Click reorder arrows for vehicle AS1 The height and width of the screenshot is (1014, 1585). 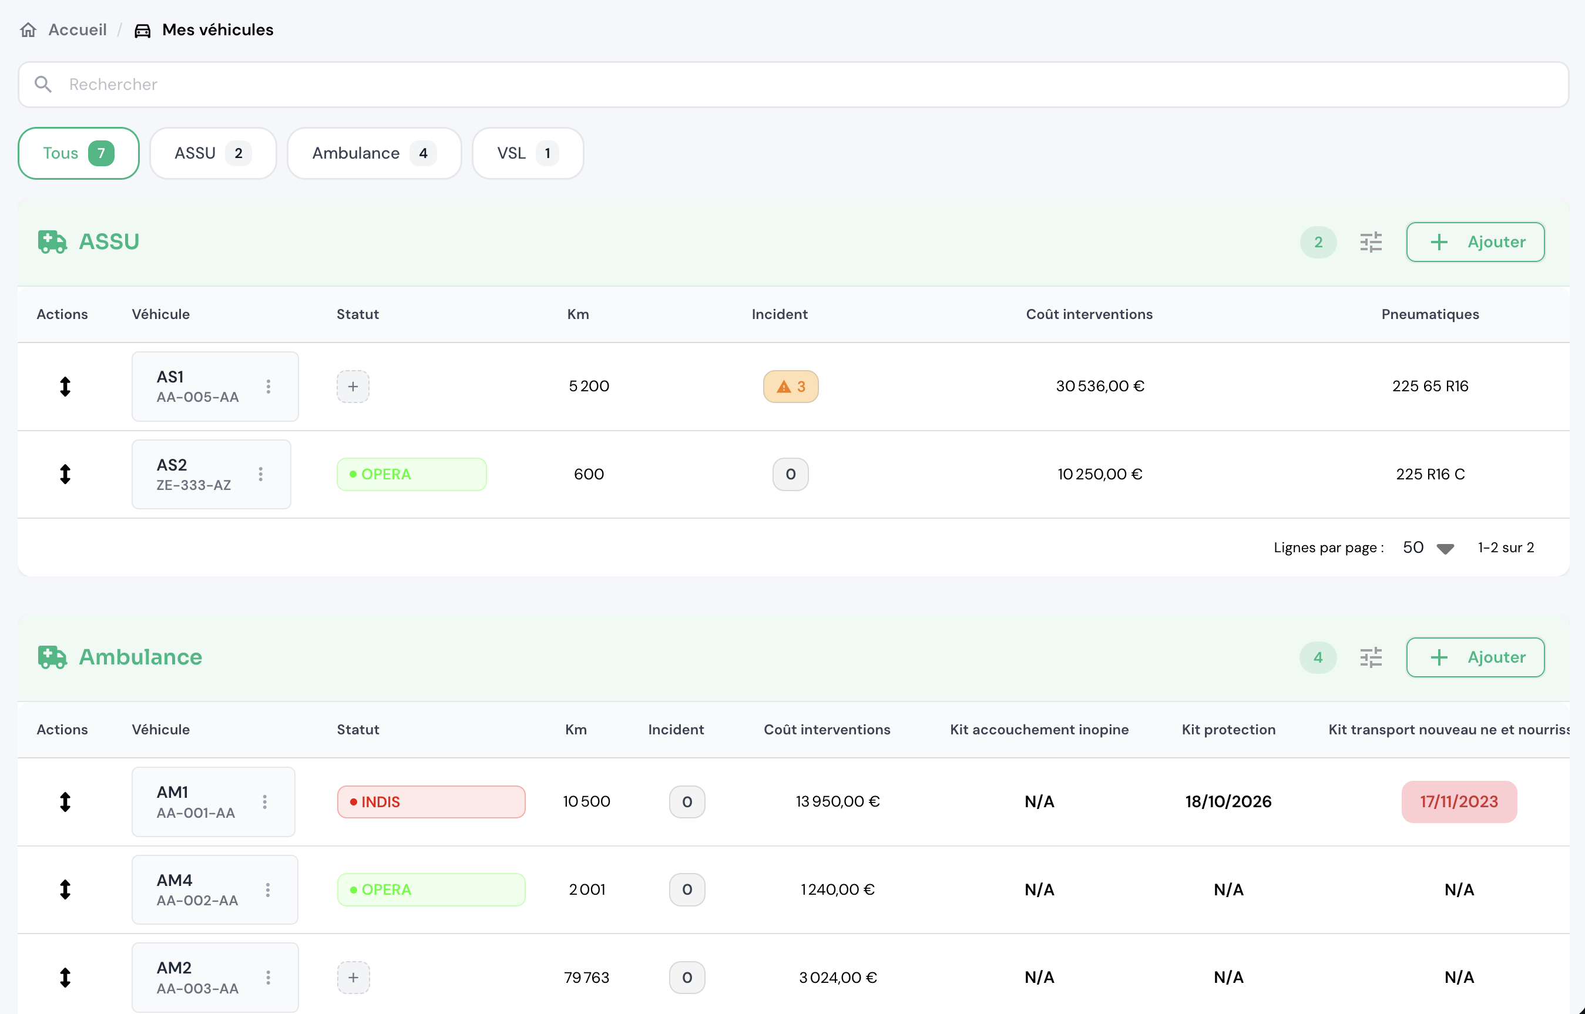tap(65, 387)
